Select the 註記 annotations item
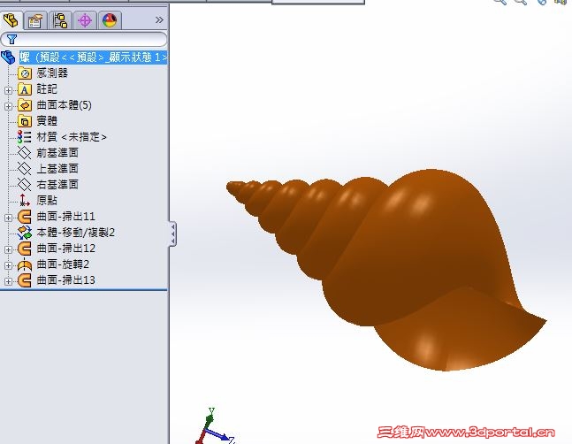The image size is (572, 444). tap(47, 89)
